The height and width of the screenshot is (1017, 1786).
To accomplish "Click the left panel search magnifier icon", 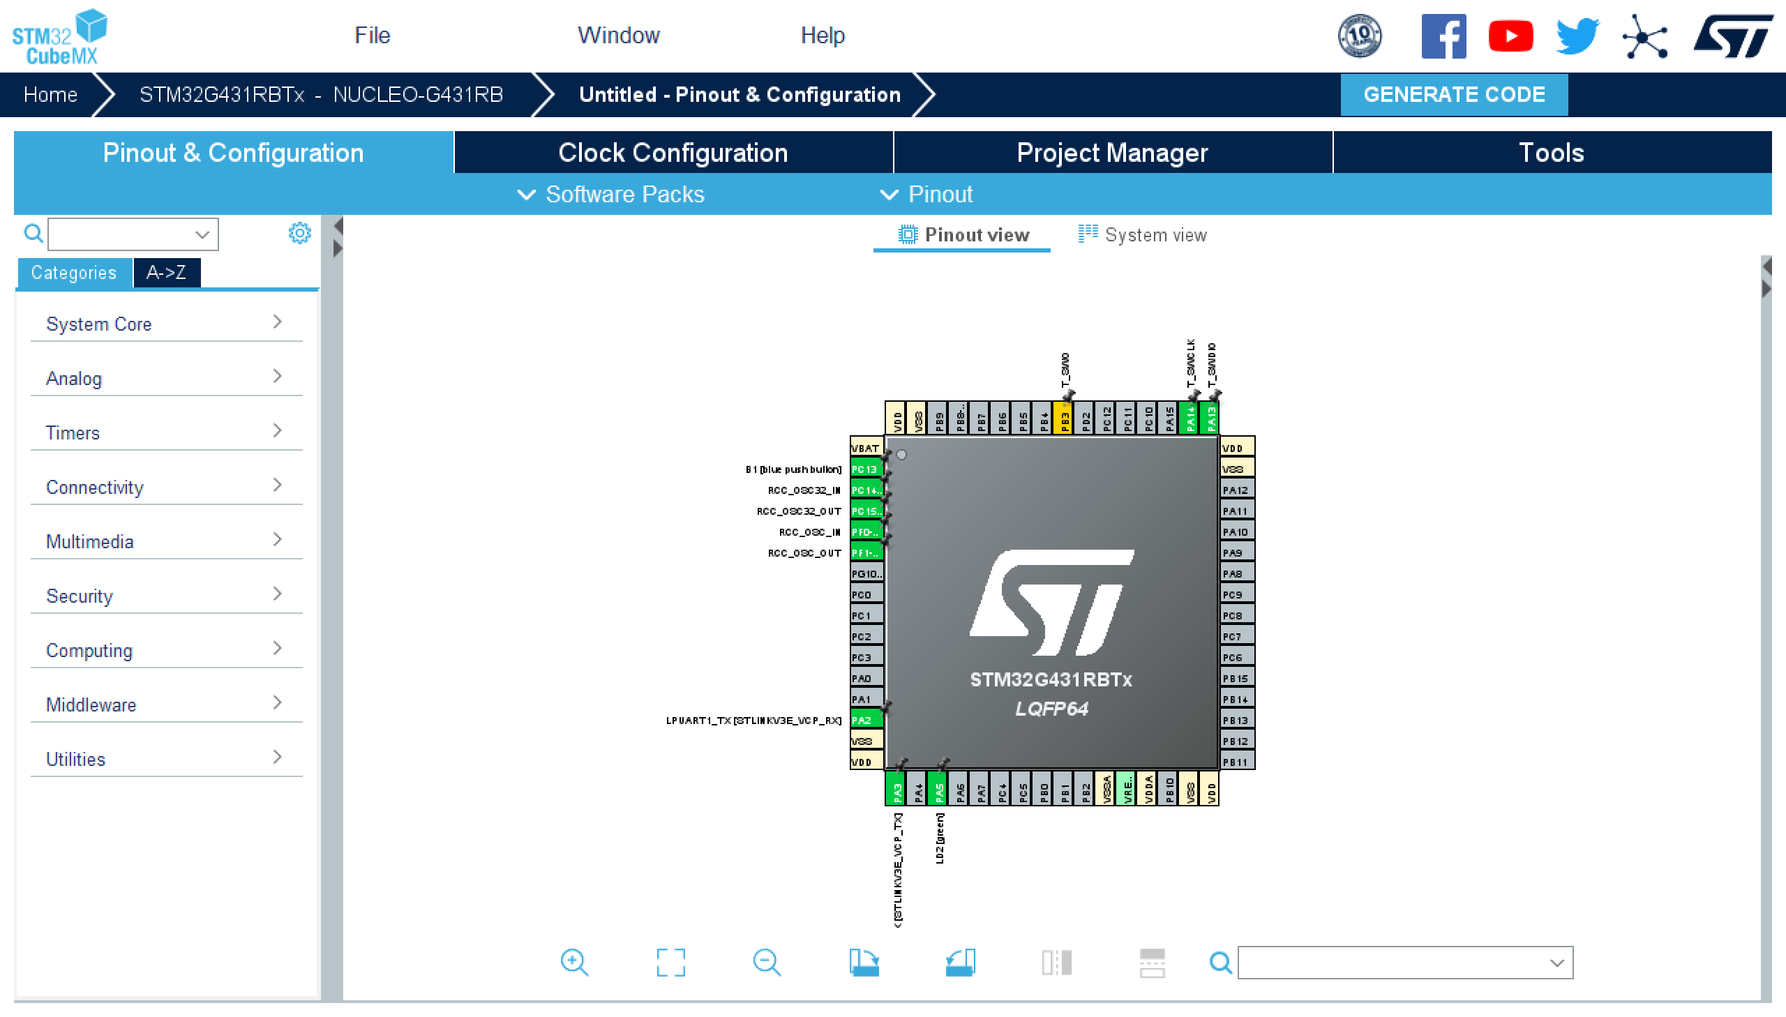I will click(x=33, y=233).
